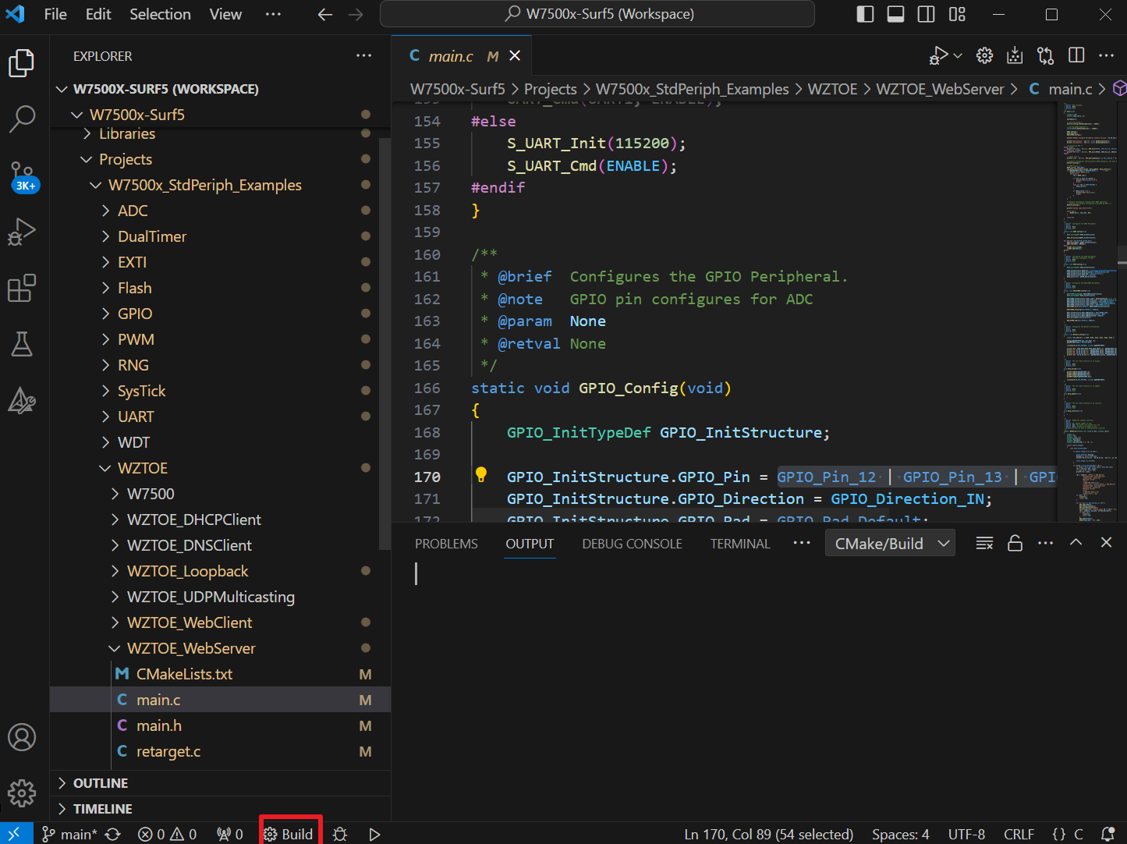Synchronize changes with the sync icon
The height and width of the screenshot is (844, 1127).
pos(113,834)
